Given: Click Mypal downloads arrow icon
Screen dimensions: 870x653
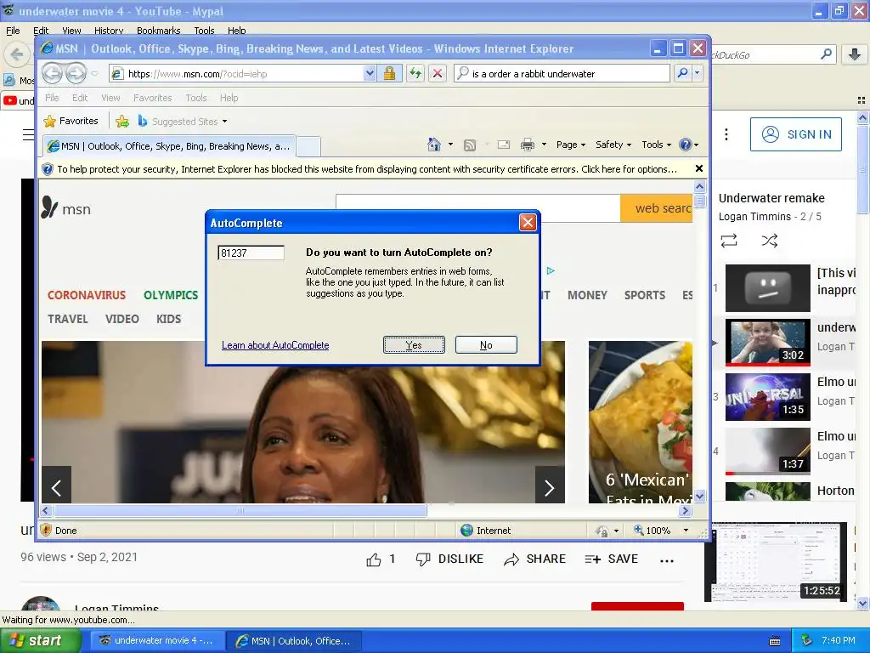Looking at the screenshot, I should tap(855, 54).
